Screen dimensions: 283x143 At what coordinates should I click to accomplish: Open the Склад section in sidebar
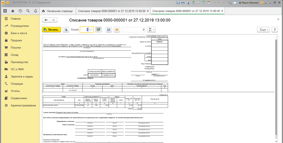[15, 55]
